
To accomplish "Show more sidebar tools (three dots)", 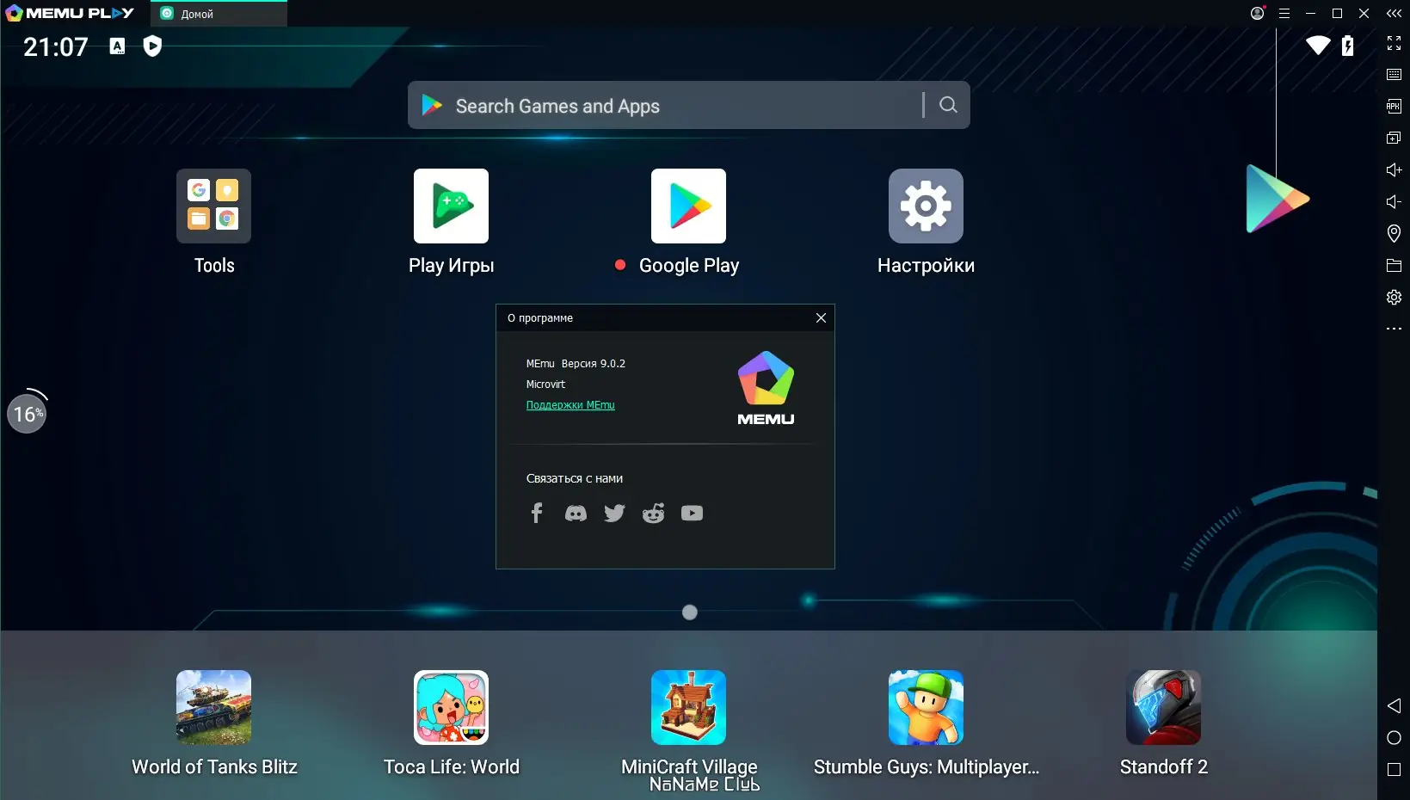I will (1395, 329).
